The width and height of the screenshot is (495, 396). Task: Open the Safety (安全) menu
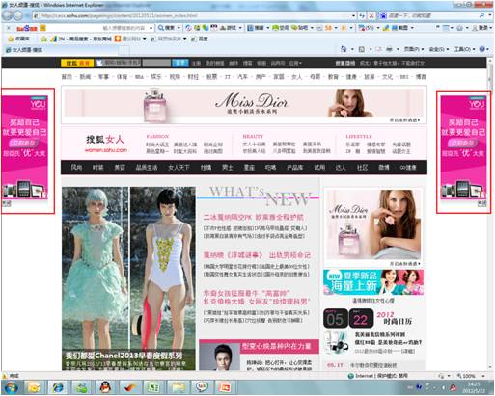(439, 49)
